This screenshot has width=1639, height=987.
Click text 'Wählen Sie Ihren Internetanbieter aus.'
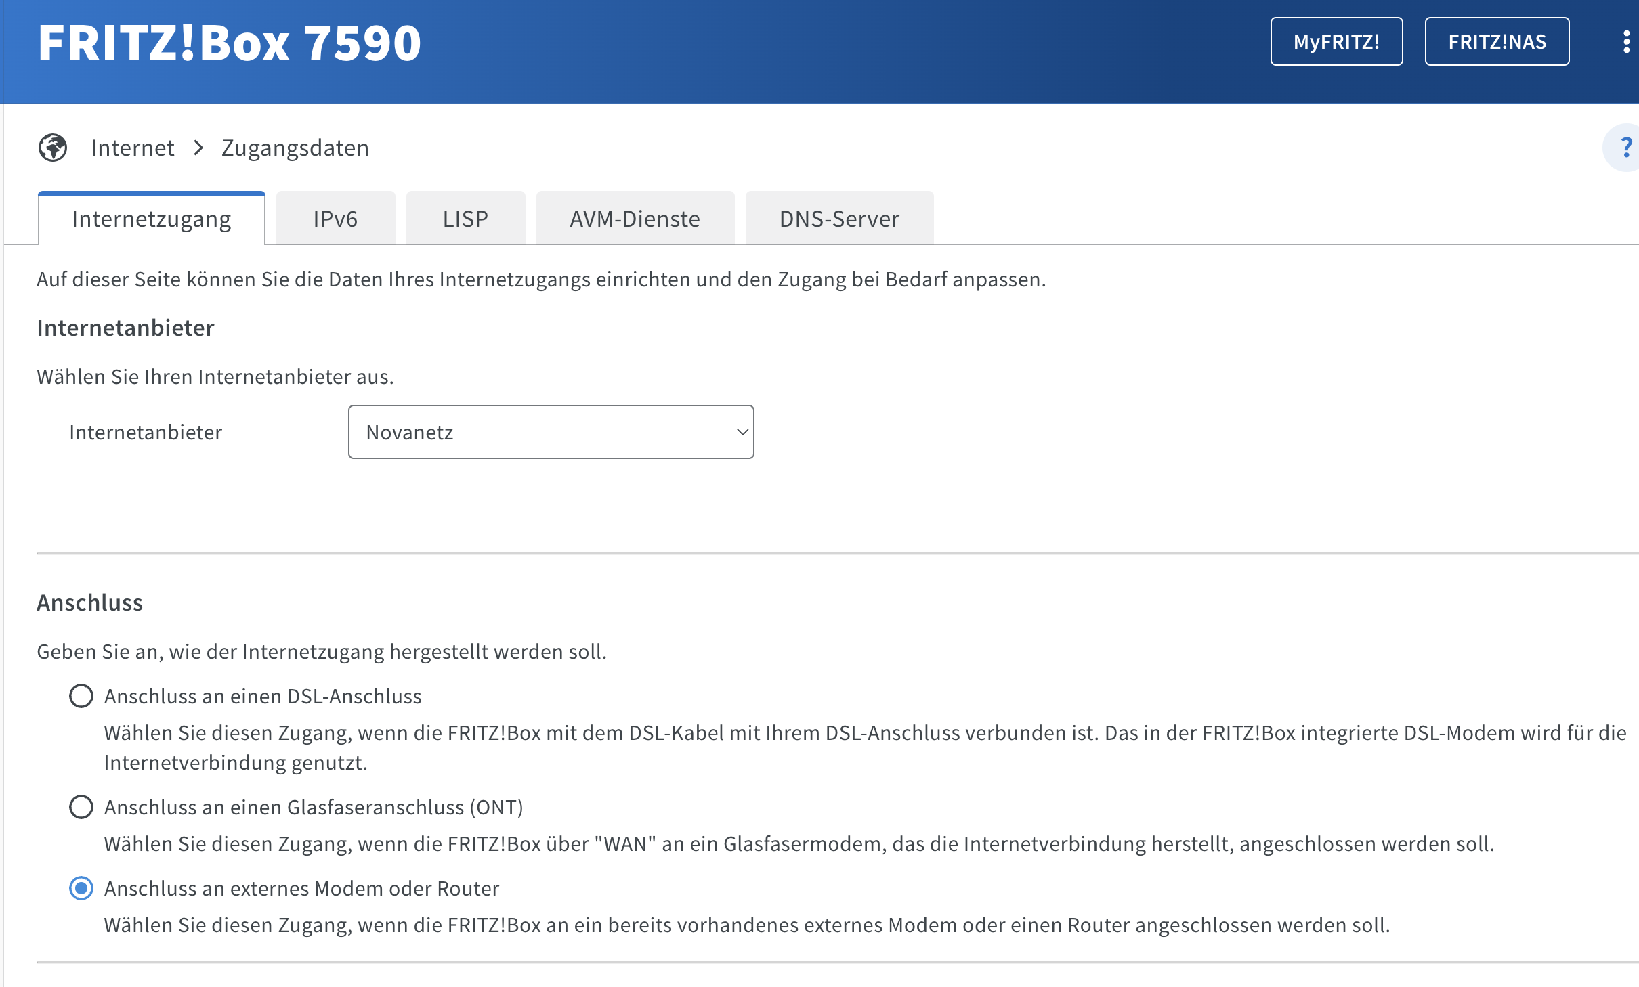coord(215,376)
